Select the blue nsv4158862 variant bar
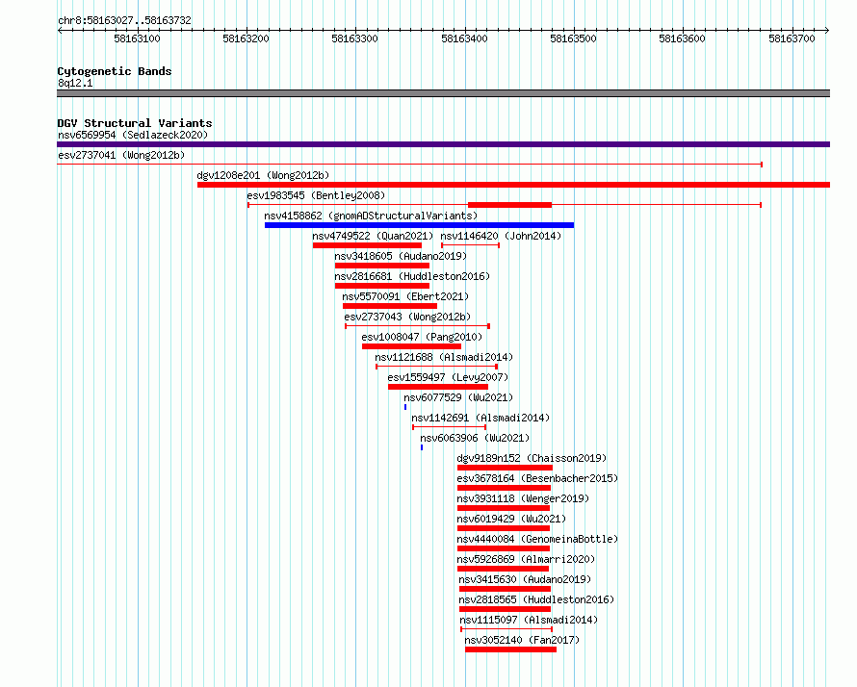 [x=419, y=225]
